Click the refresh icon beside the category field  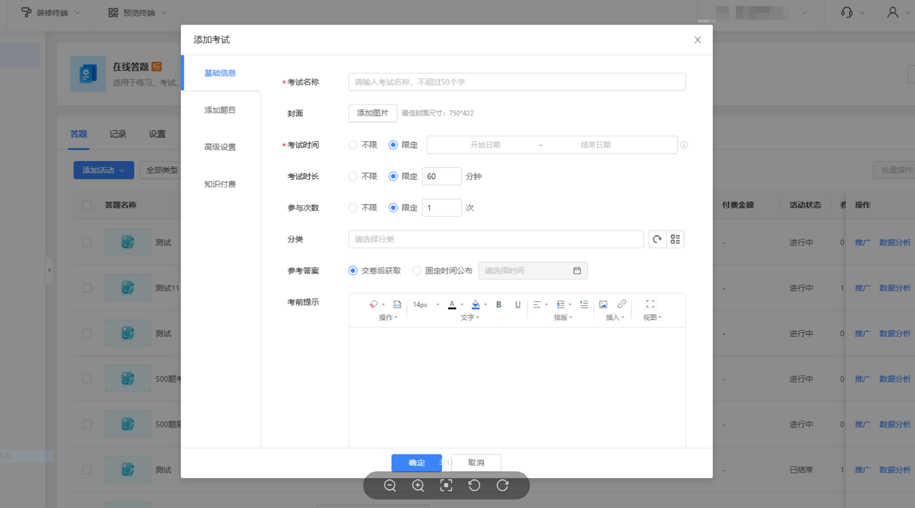(657, 239)
